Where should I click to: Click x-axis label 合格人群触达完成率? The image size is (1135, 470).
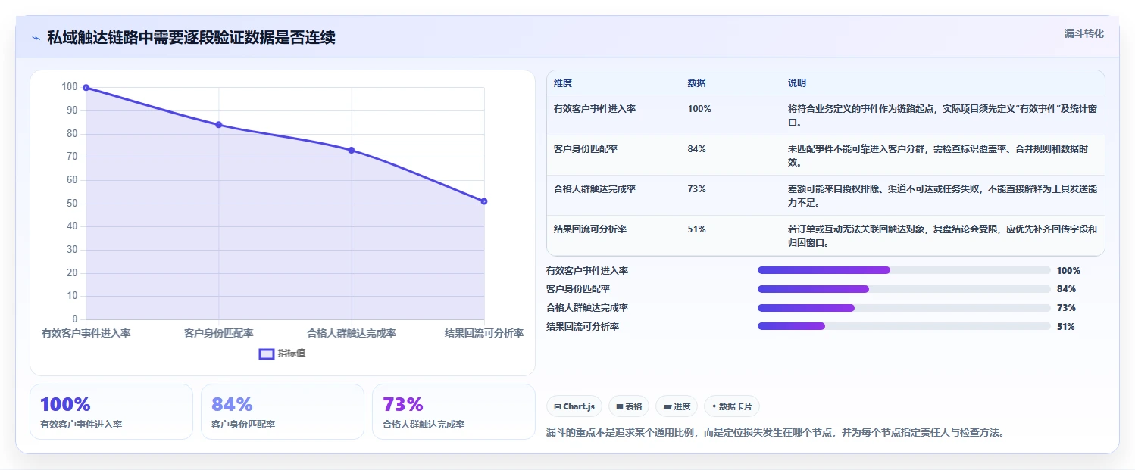click(x=352, y=333)
